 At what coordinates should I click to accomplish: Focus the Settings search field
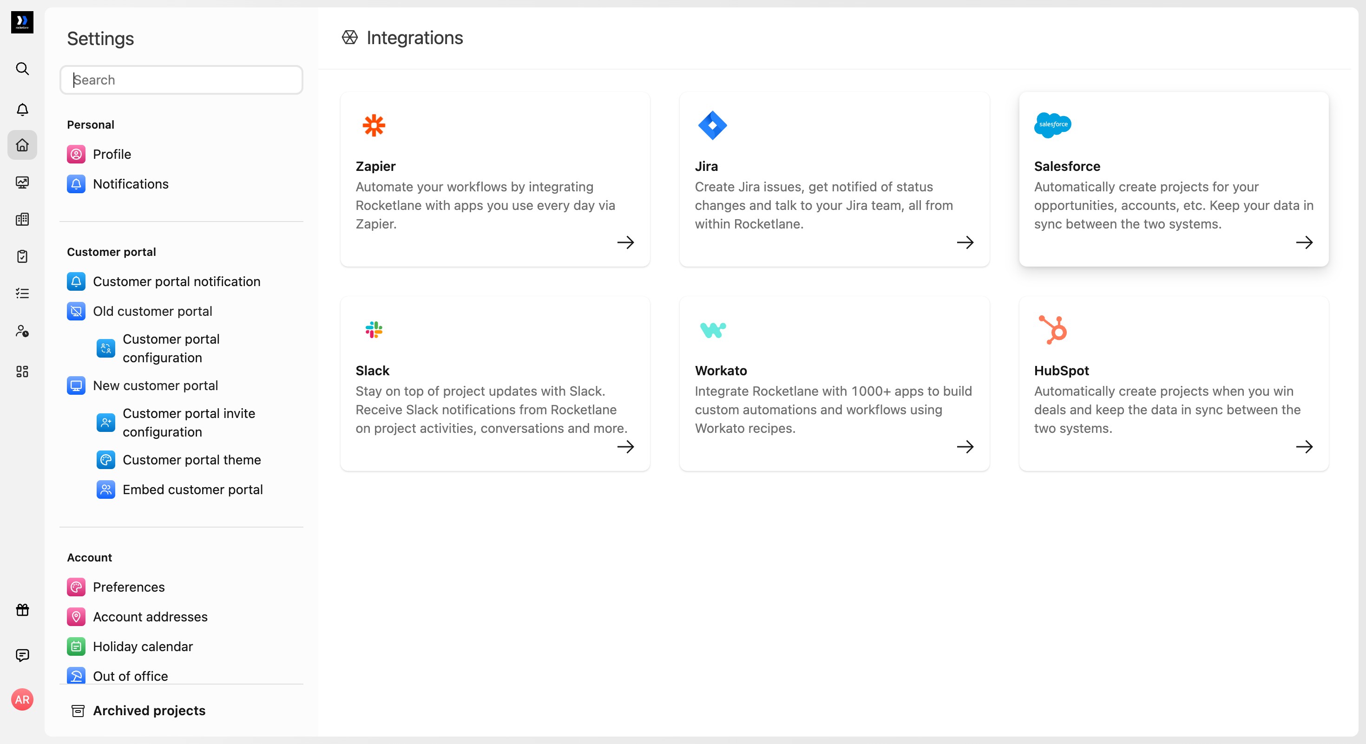pos(181,80)
